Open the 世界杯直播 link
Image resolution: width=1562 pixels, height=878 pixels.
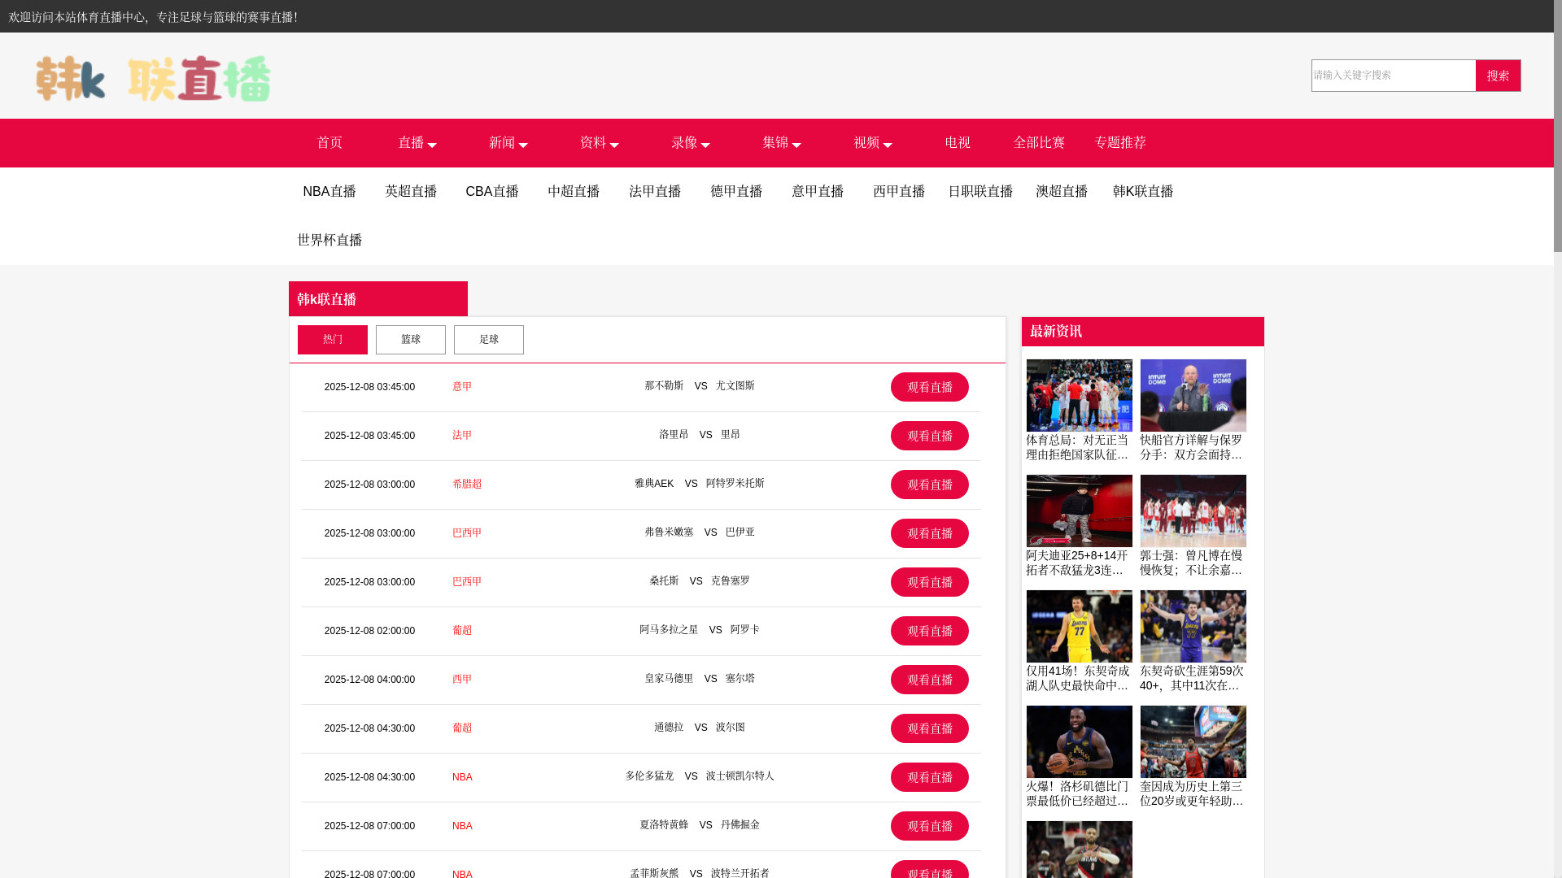tap(329, 241)
